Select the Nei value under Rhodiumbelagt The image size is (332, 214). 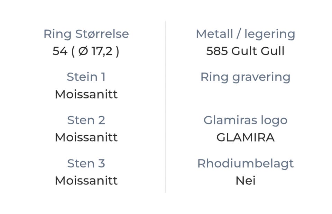pyautogui.click(x=245, y=181)
